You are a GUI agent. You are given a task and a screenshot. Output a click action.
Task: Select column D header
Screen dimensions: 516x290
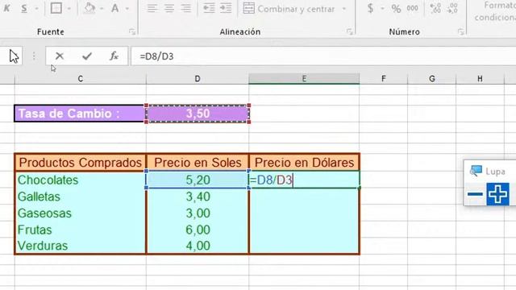click(198, 79)
